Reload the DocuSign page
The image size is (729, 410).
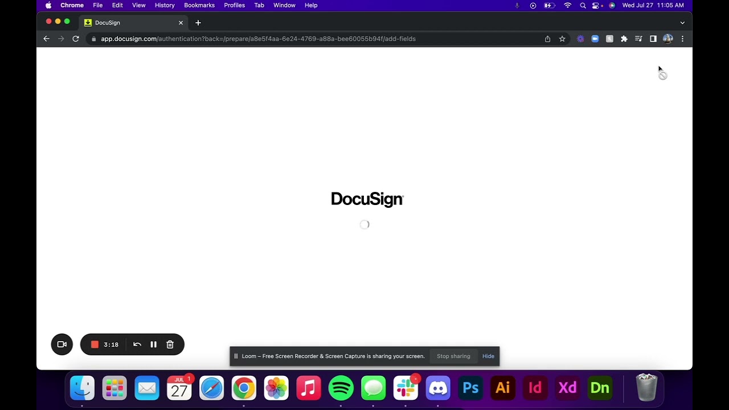76,39
